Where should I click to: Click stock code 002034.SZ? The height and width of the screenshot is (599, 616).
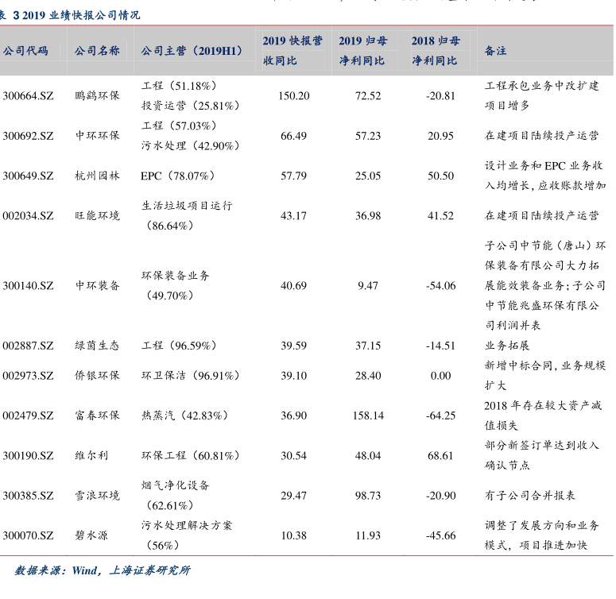tap(28, 215)
